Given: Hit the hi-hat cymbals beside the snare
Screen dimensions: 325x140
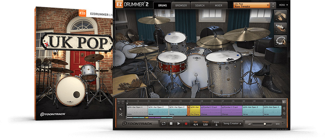Looking at the screenshot, I should [x=143, y=50].
